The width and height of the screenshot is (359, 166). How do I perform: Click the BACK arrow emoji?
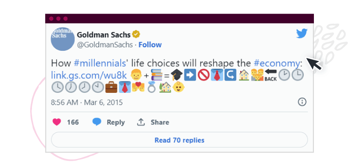271,75
